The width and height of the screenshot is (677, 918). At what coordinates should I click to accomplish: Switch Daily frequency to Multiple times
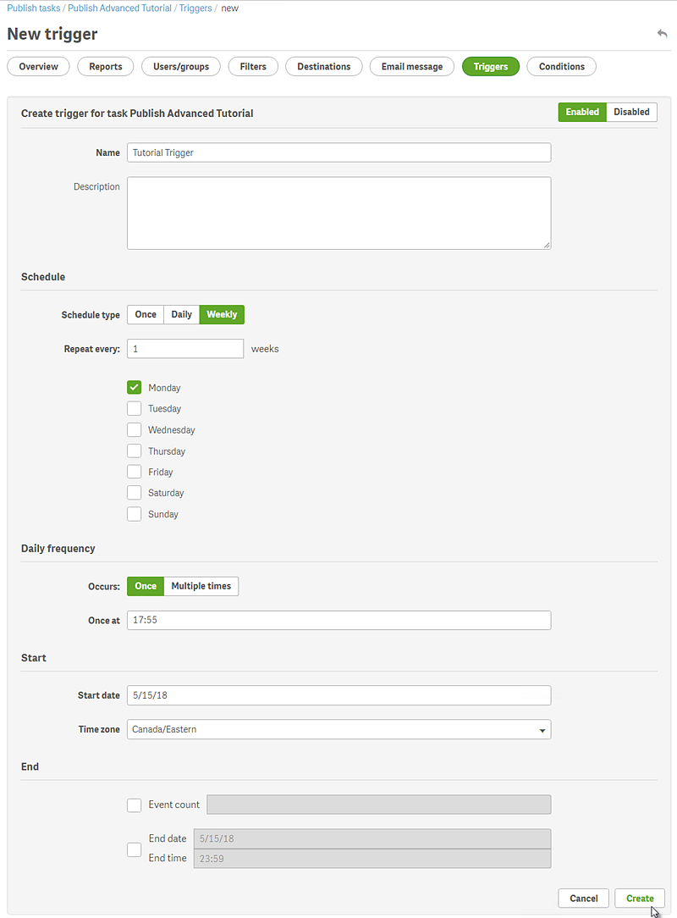tap(201, 585)
